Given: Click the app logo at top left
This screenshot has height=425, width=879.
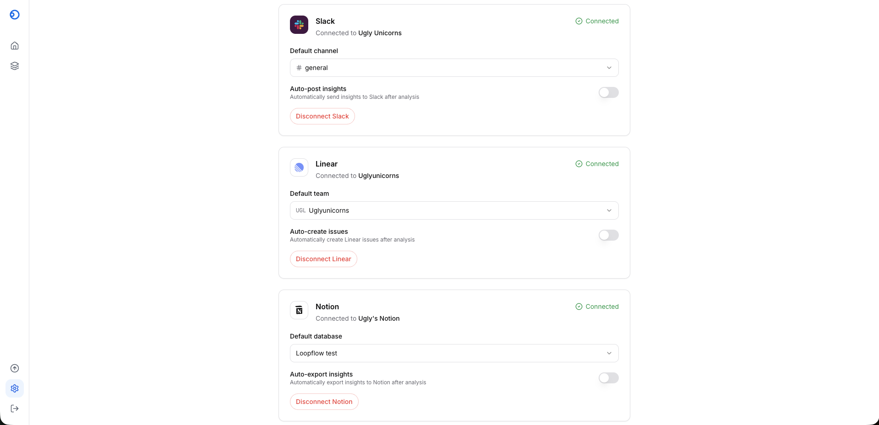Looking at the screenshot, I should [x=15, y=14].
